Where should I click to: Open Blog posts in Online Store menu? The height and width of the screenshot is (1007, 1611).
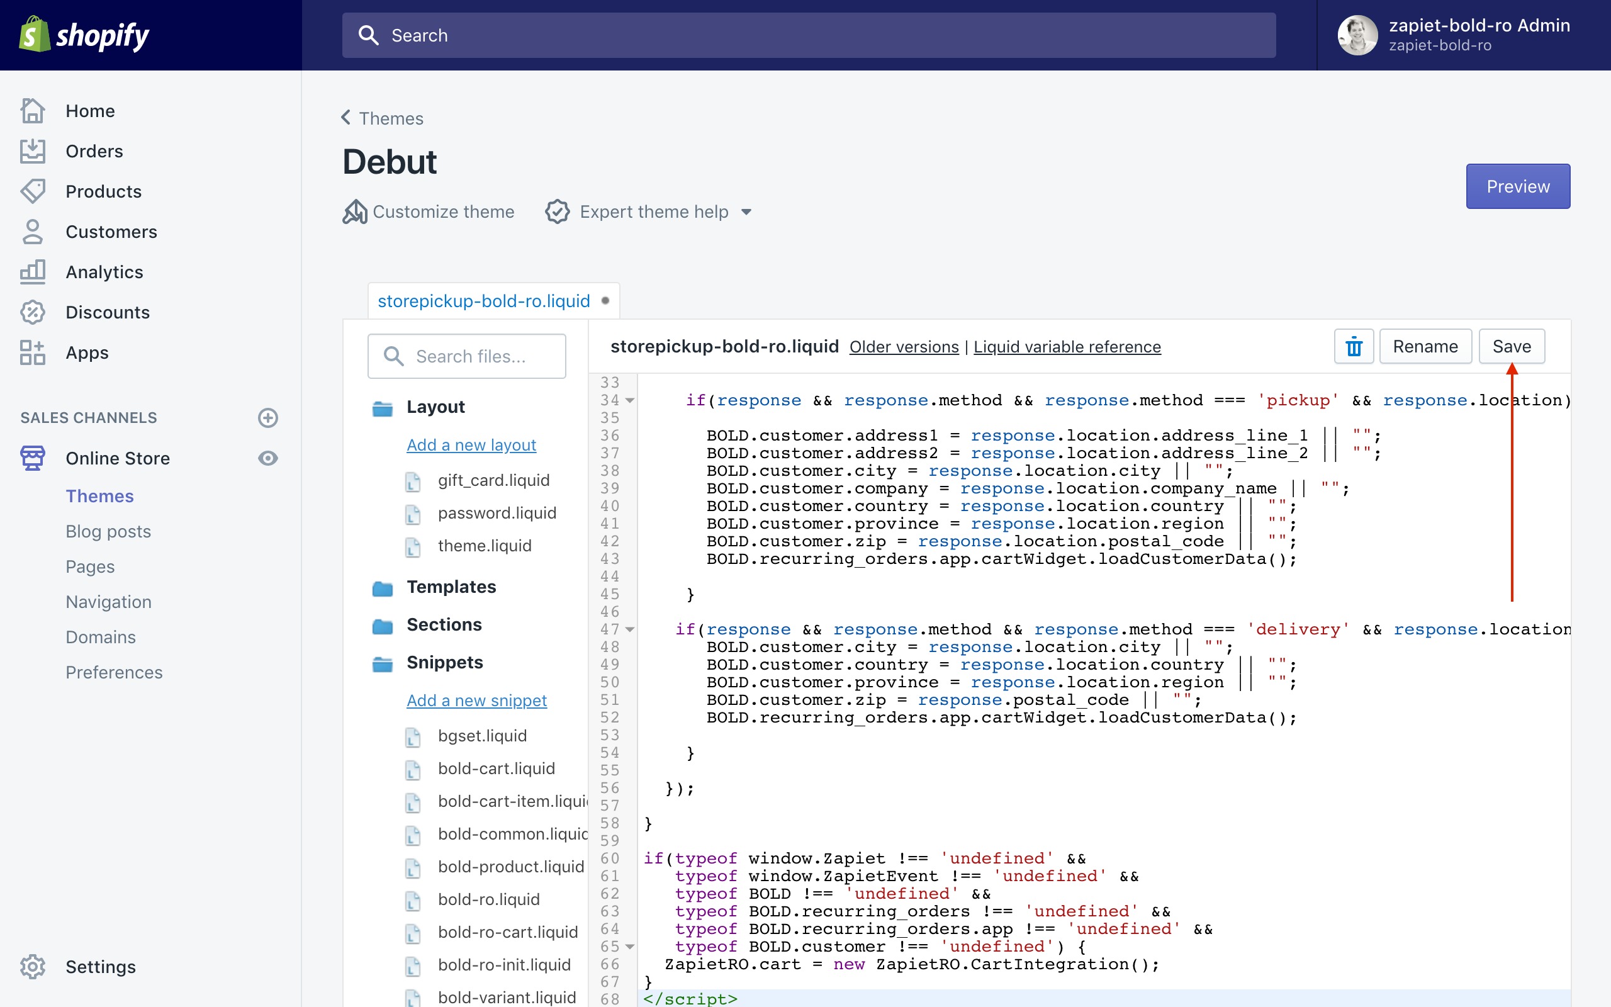coord(108,531)
